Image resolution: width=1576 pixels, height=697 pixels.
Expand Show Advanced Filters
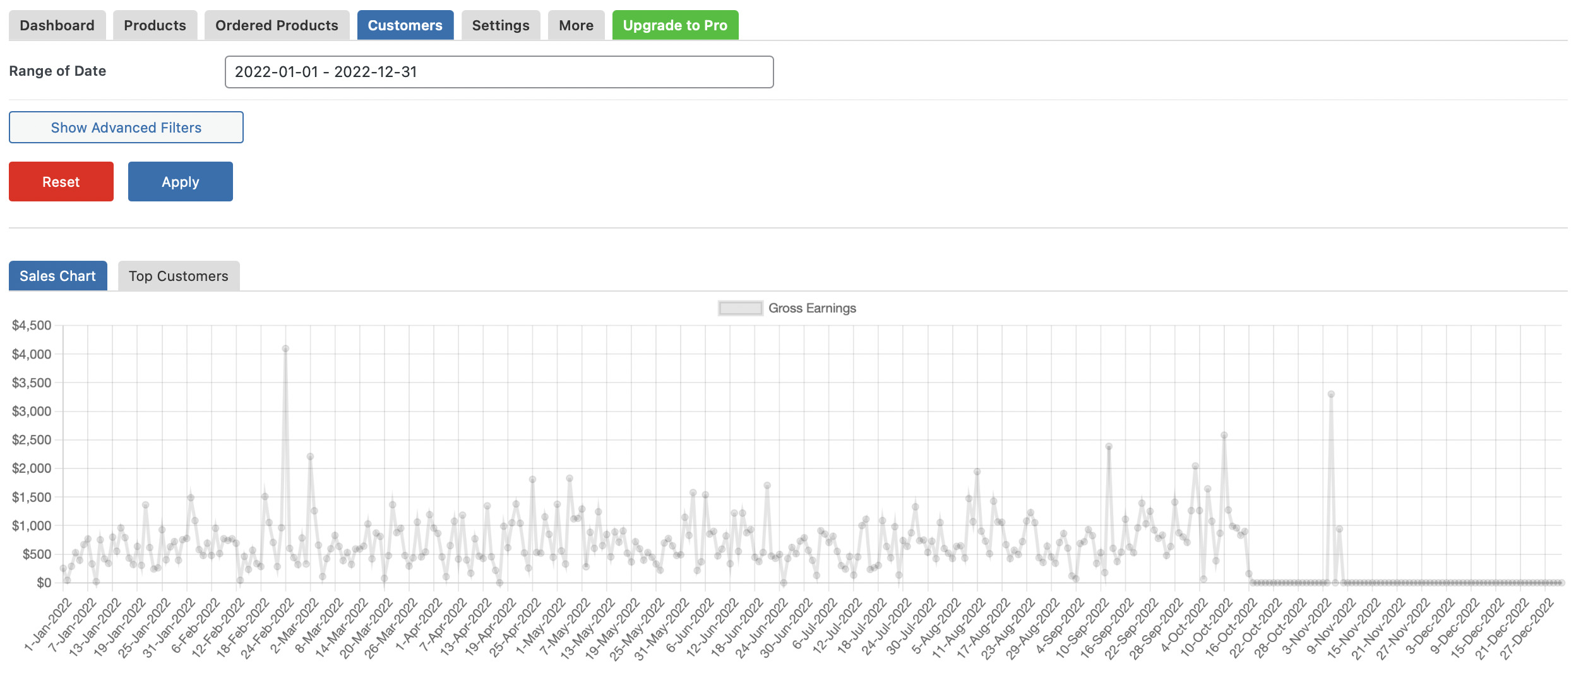(126, 128)
